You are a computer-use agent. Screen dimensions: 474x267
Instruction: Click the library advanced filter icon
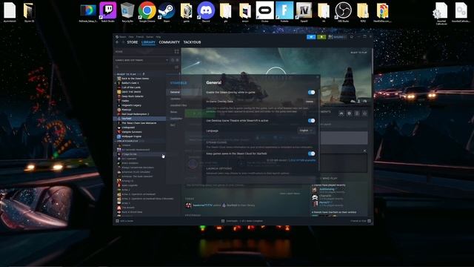176,67
